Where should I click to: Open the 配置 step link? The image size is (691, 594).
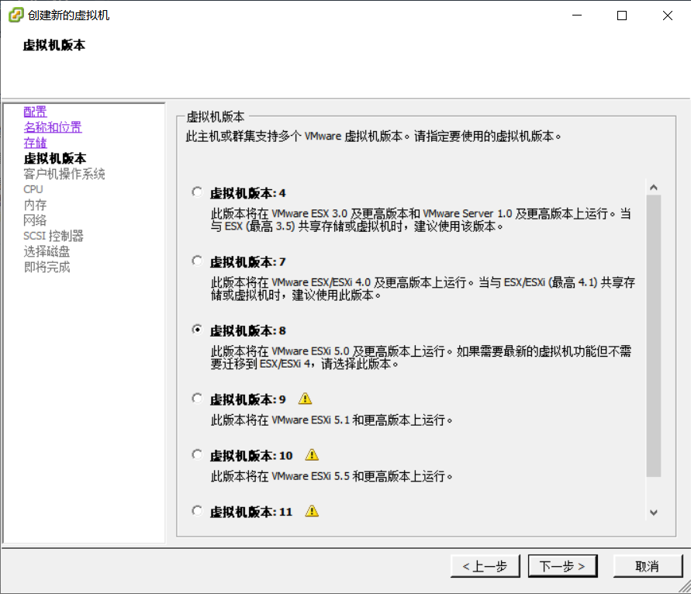(x=35, y=112)
